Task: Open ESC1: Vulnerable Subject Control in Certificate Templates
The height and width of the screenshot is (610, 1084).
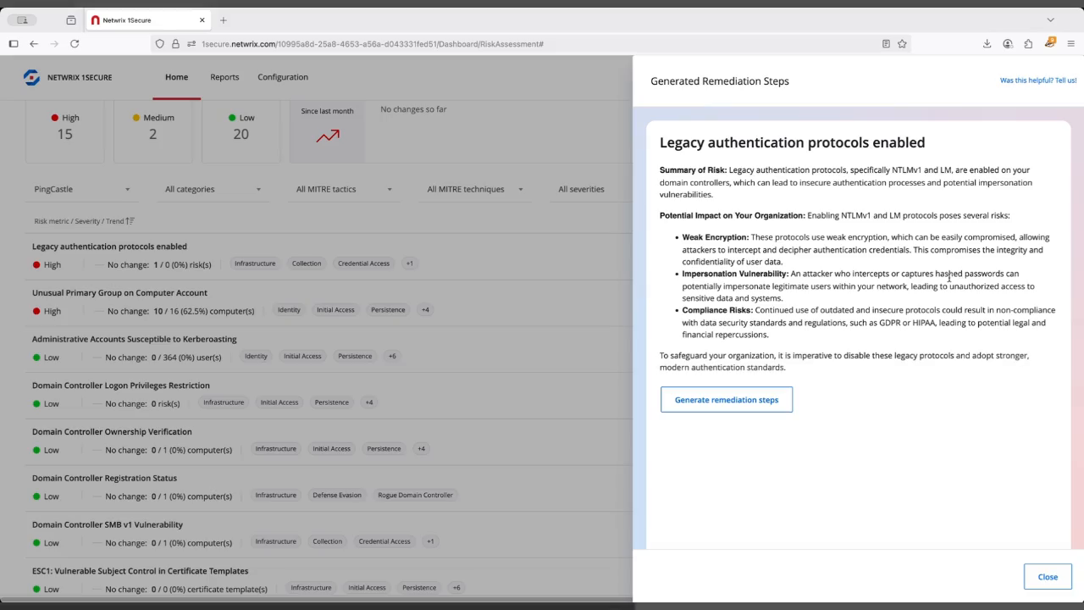Action: click(x=140, y=571)
